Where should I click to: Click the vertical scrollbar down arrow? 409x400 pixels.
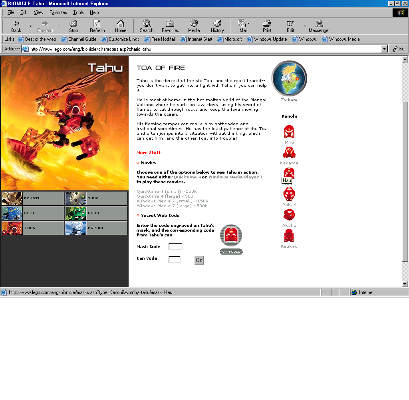(x=405, y=284)
